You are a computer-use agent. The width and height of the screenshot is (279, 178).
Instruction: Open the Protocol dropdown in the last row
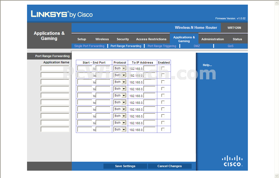coord(120,129)
